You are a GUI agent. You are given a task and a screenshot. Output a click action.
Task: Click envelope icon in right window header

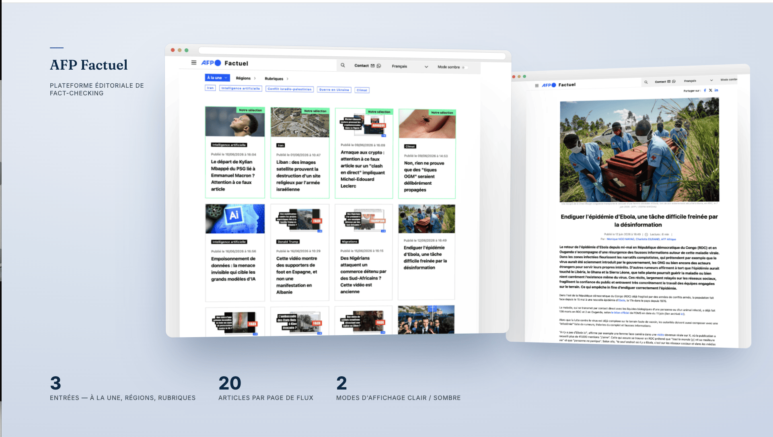click(x=669, y=82)
